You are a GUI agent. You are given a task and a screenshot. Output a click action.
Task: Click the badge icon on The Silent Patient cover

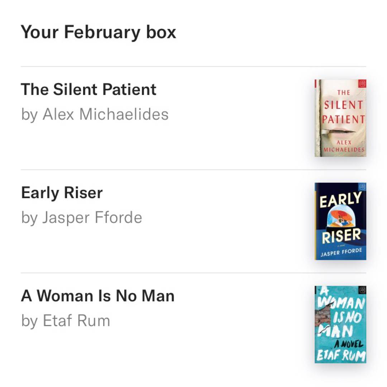[x=362, y=84]
